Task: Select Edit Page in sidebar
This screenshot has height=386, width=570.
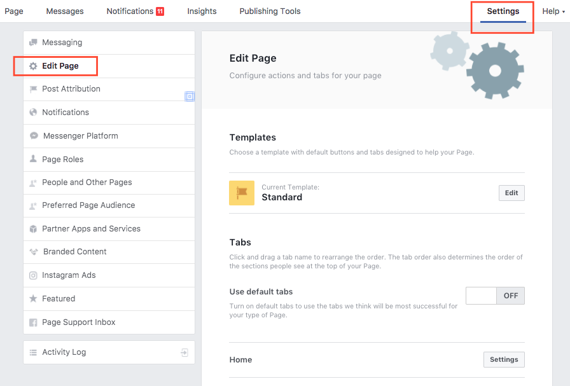Action: [109, 65]
